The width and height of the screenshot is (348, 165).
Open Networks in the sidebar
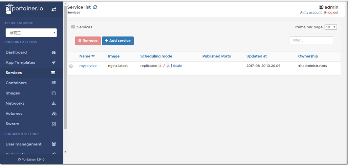(x=15, y=103)
